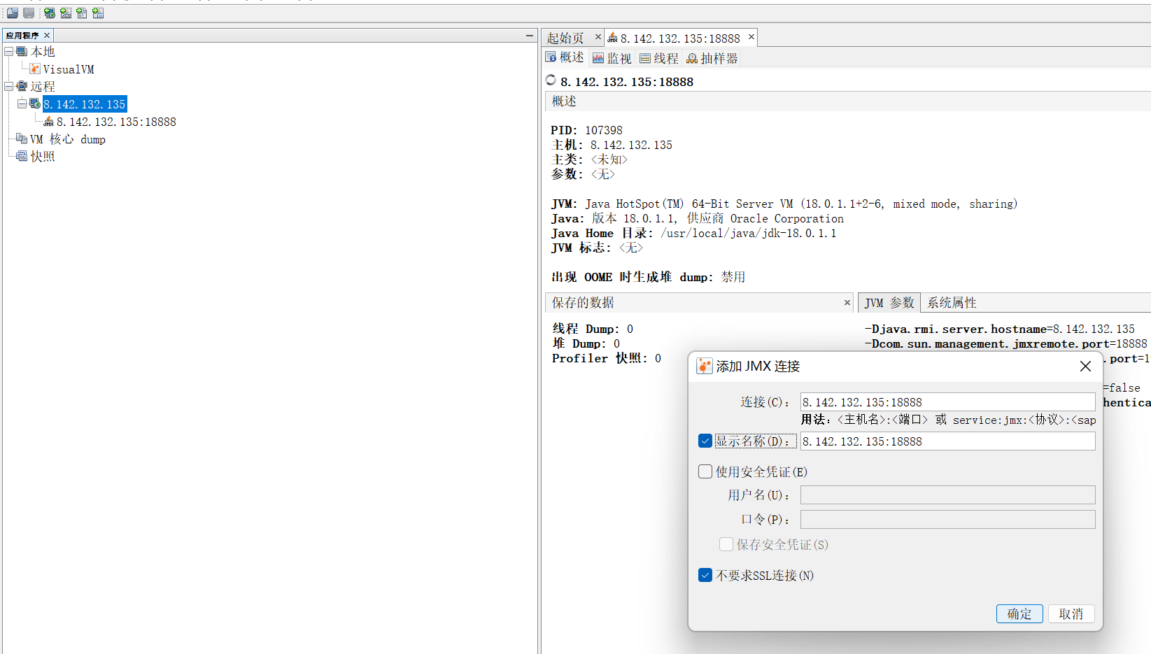
Task: Open the 线程 tab
Action: [x=658, y=58]
